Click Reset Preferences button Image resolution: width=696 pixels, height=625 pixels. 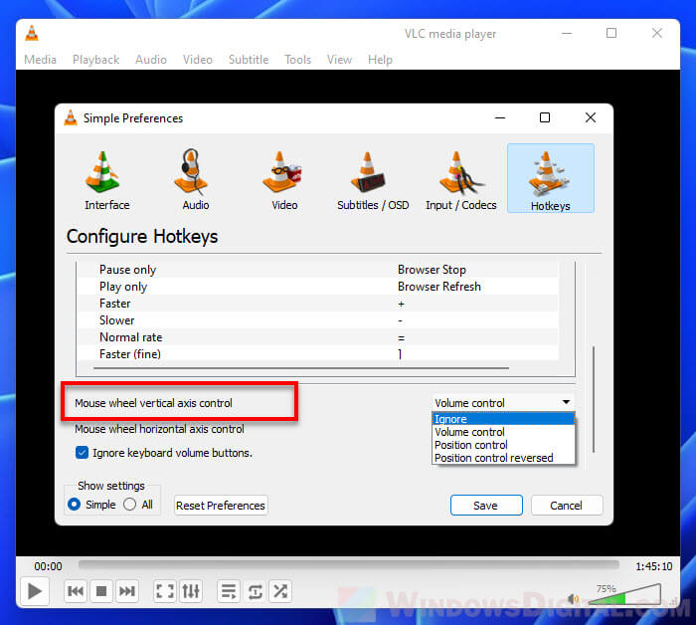pos(221,506)
